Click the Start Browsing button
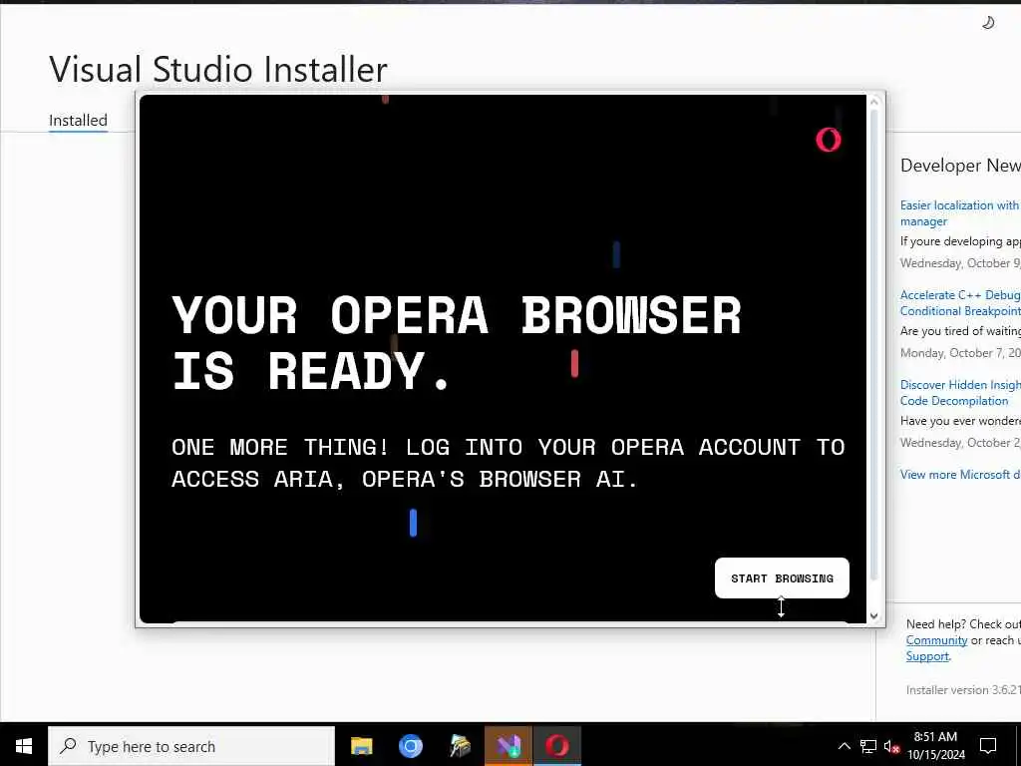The height and width of the screenshot is (766, 1021). click(782, 577)
